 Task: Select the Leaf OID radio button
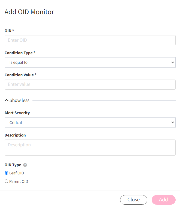(6, 173)
